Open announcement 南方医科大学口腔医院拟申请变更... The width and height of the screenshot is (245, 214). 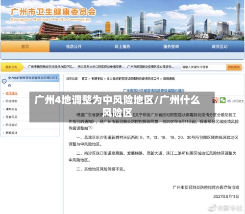click(x=100, y=67)
